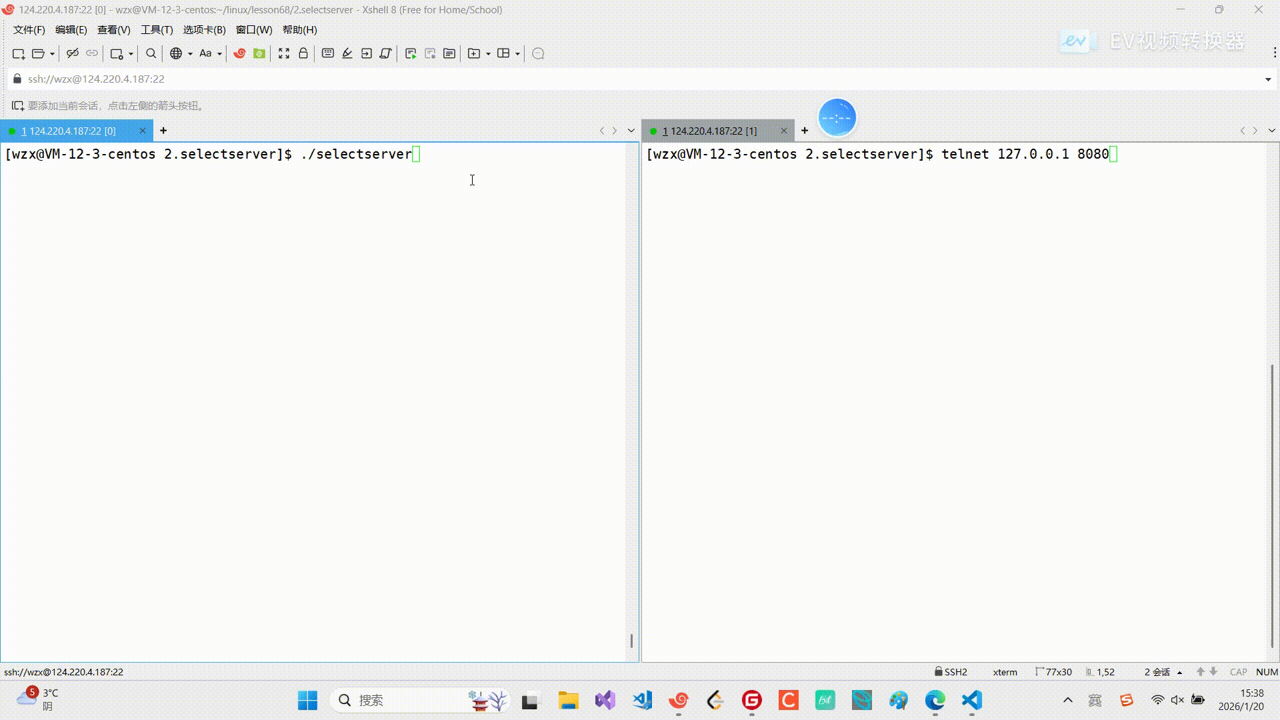Expand the encoding globe dropdown arrow
1280x720 pixels.
pos(190,54)
